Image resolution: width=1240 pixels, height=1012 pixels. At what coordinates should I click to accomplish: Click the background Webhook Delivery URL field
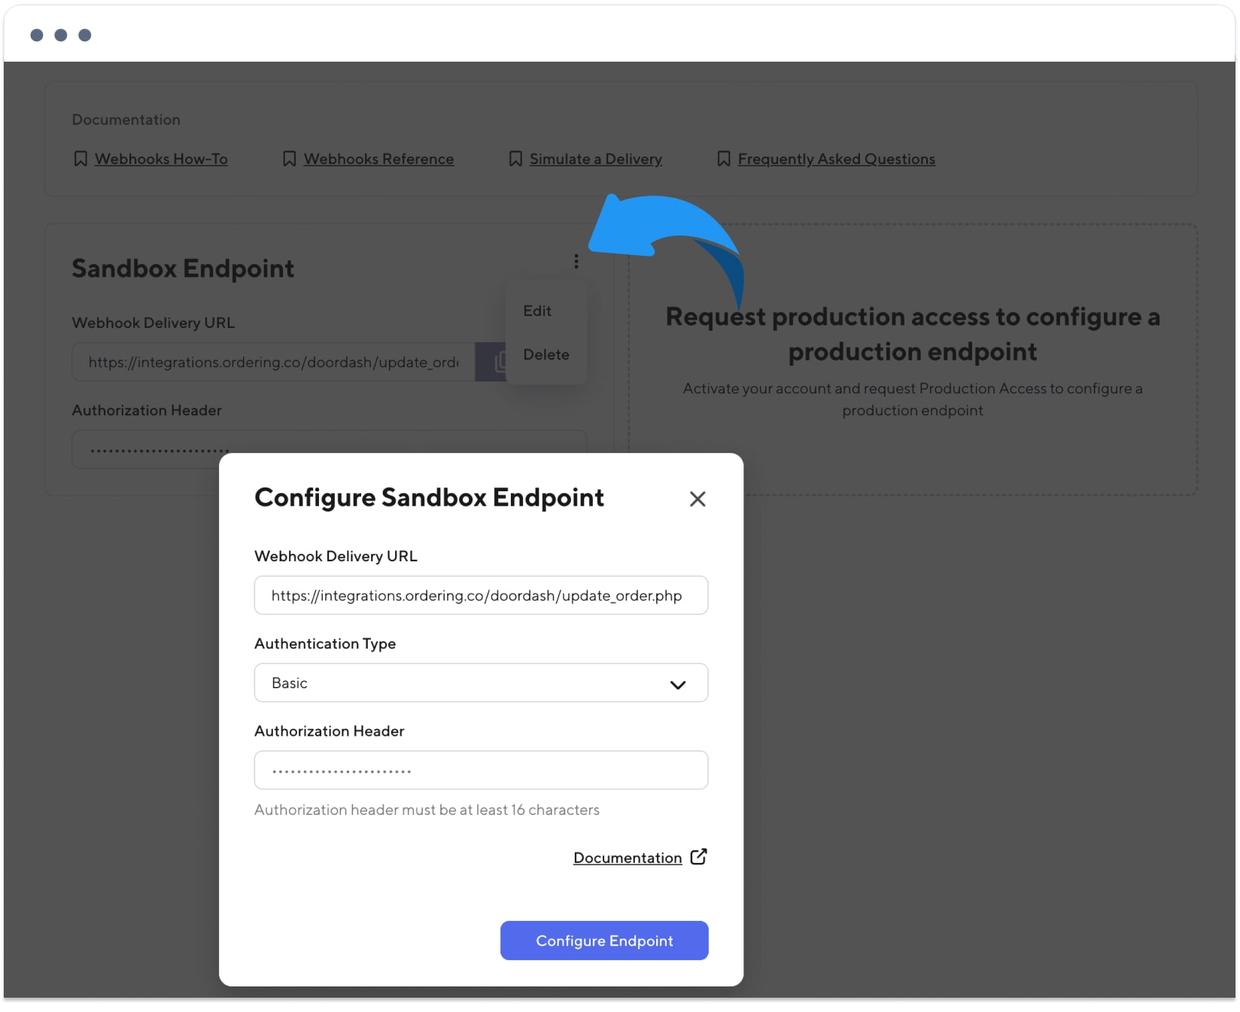(x=274, y=362)
